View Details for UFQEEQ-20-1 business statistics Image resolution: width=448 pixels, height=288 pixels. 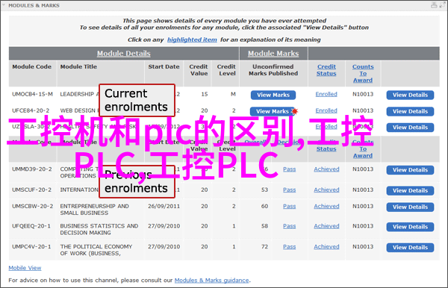(x=410, y=227)
